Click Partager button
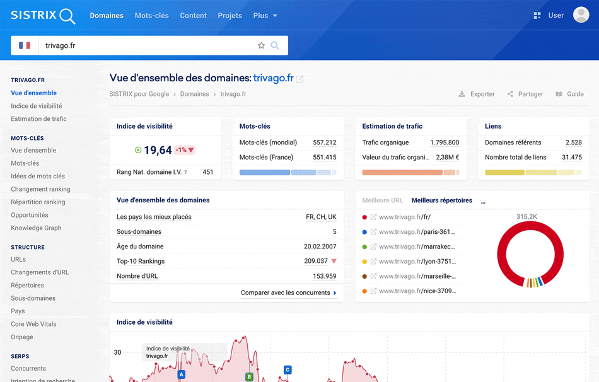The height and width of the screenshot is (382, 599). coord(525,94)
